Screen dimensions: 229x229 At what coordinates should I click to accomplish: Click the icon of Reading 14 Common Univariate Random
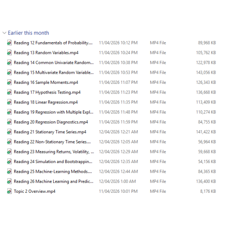[x=9, y=63]
